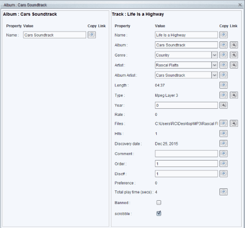Screen dimensions: 245x228
Task: Uncheck the scrobble checkbox
Action: coord(159,213)
